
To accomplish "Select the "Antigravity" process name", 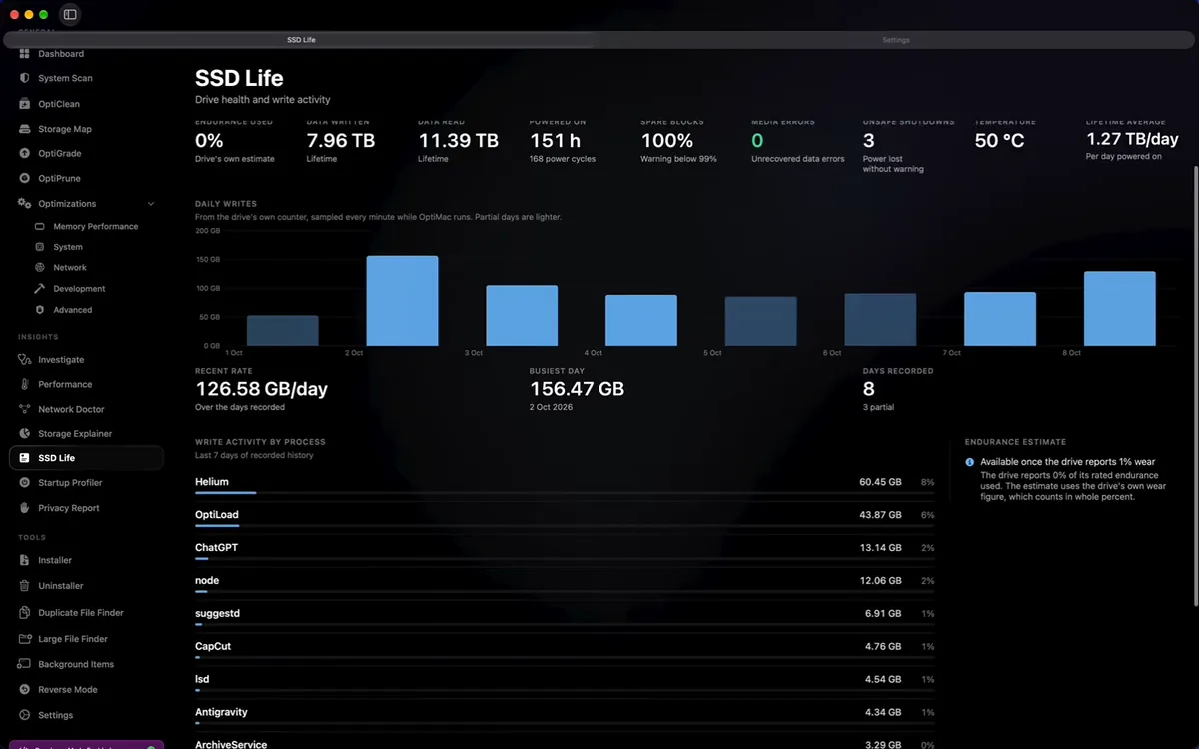I will click(221, 713).
